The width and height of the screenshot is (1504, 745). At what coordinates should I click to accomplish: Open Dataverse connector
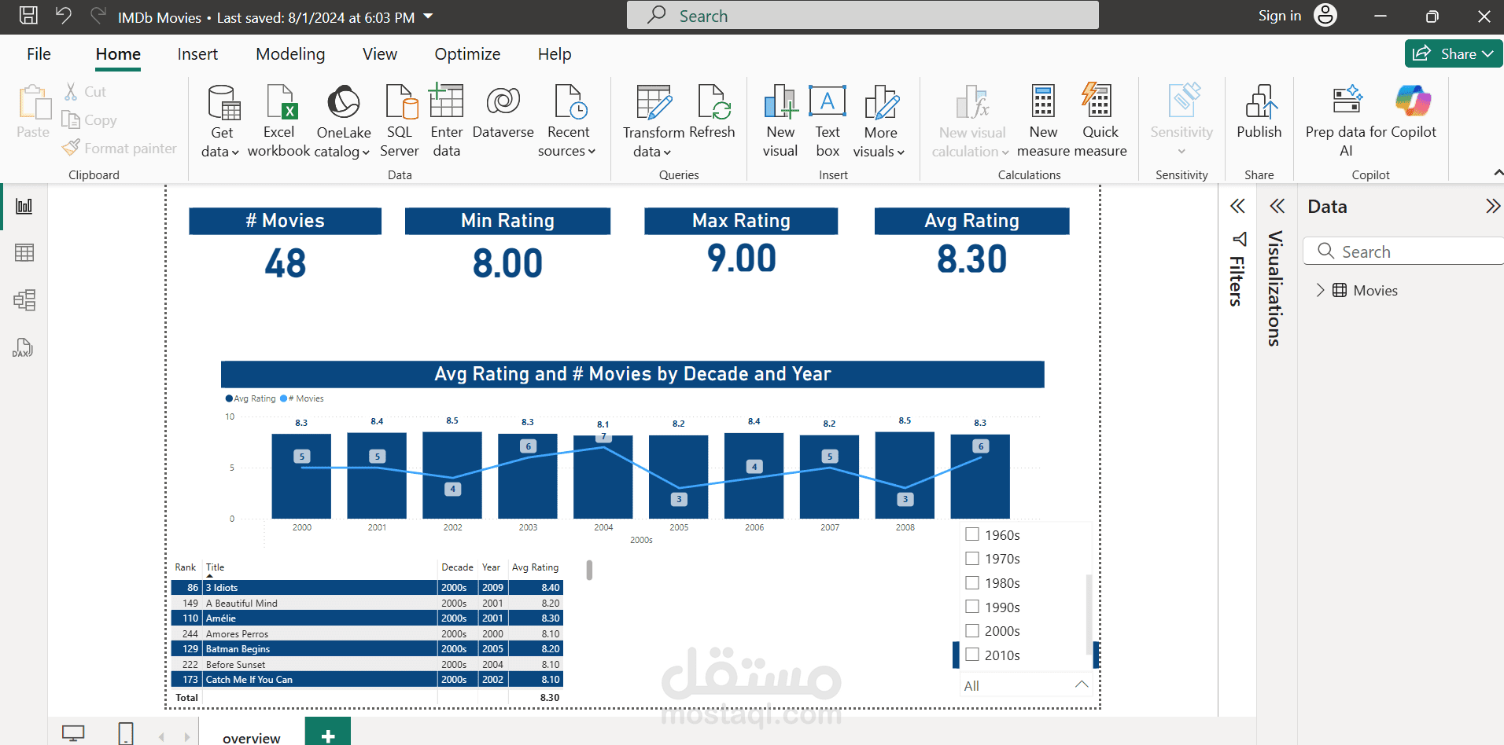(503, 112)
